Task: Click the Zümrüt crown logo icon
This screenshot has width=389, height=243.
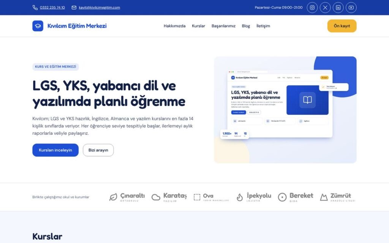Action: click(324, 197)
